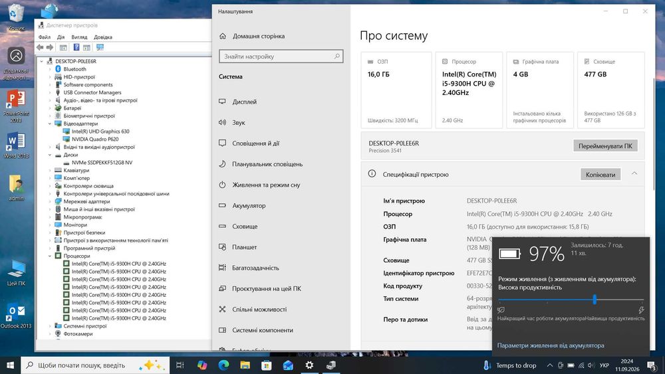Screen dimensions: 665x374
Task: Open the Довідка menu in Device Manager
Action: [x=102, y=37]
